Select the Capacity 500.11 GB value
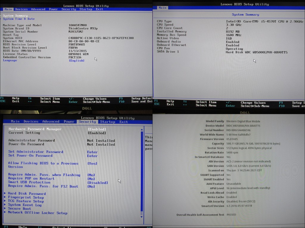This screenshot has width=305, height=228. click(253, 144)
